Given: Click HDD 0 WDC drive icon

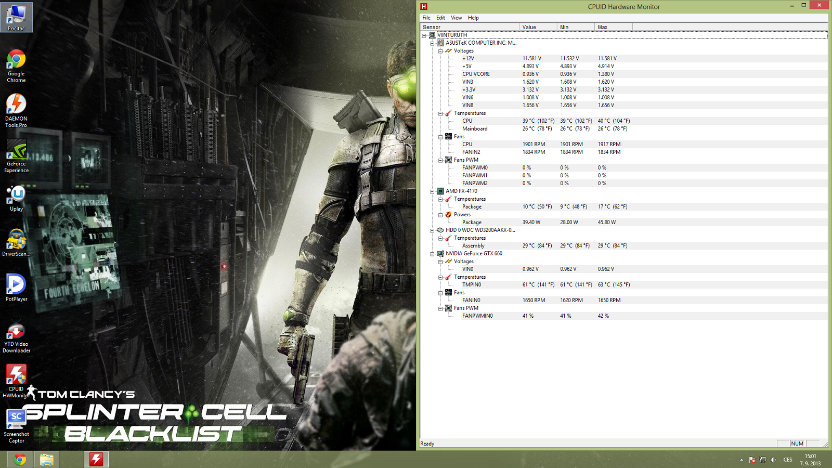Looking at the screenshot, I should [440, 230].
